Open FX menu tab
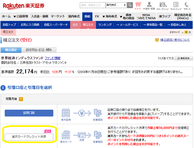The image size is (194, 148). coord(97,16)
